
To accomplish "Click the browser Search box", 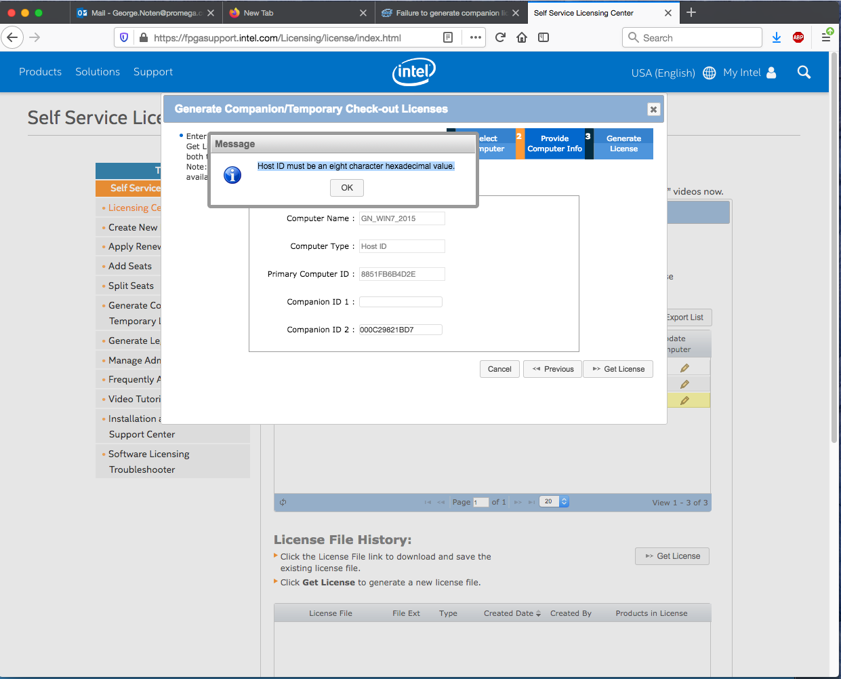I will tap(692, 37).
